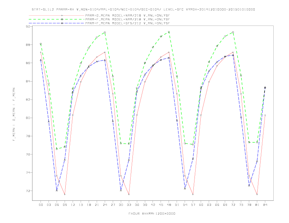Click x-axis tick label 36
289x223 pixels.
tap(137, 205)
